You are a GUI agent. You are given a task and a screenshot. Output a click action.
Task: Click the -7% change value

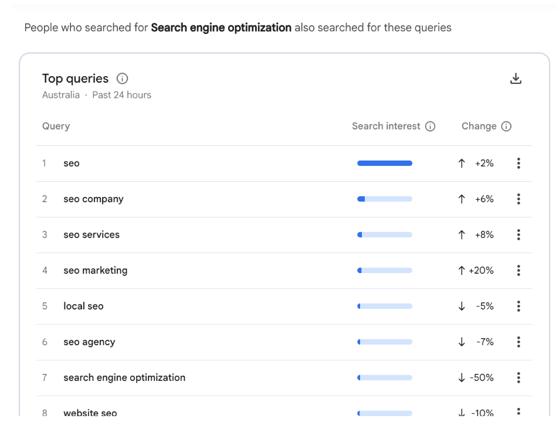[484, 342]
